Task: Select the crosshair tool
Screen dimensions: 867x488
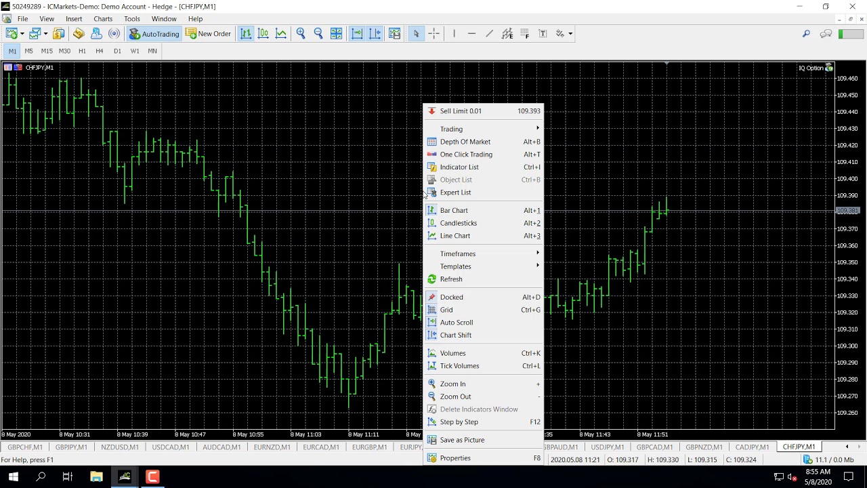Action: [434, 33]
